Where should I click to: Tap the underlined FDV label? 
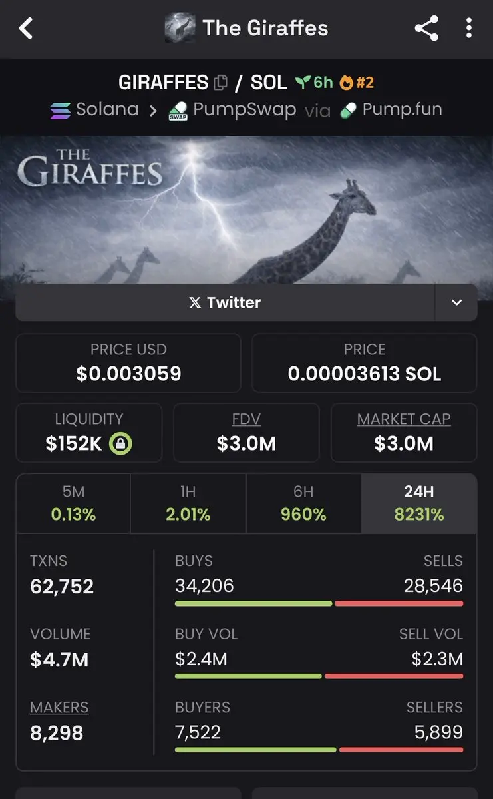tap(246, 419)
